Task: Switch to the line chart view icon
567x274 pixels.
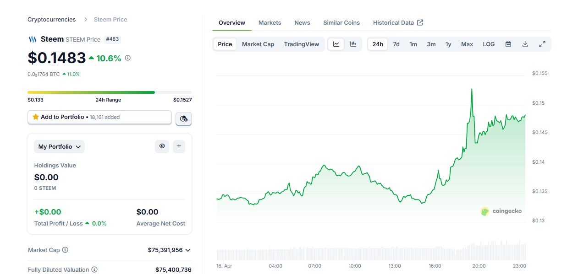Action: (336, 44)
